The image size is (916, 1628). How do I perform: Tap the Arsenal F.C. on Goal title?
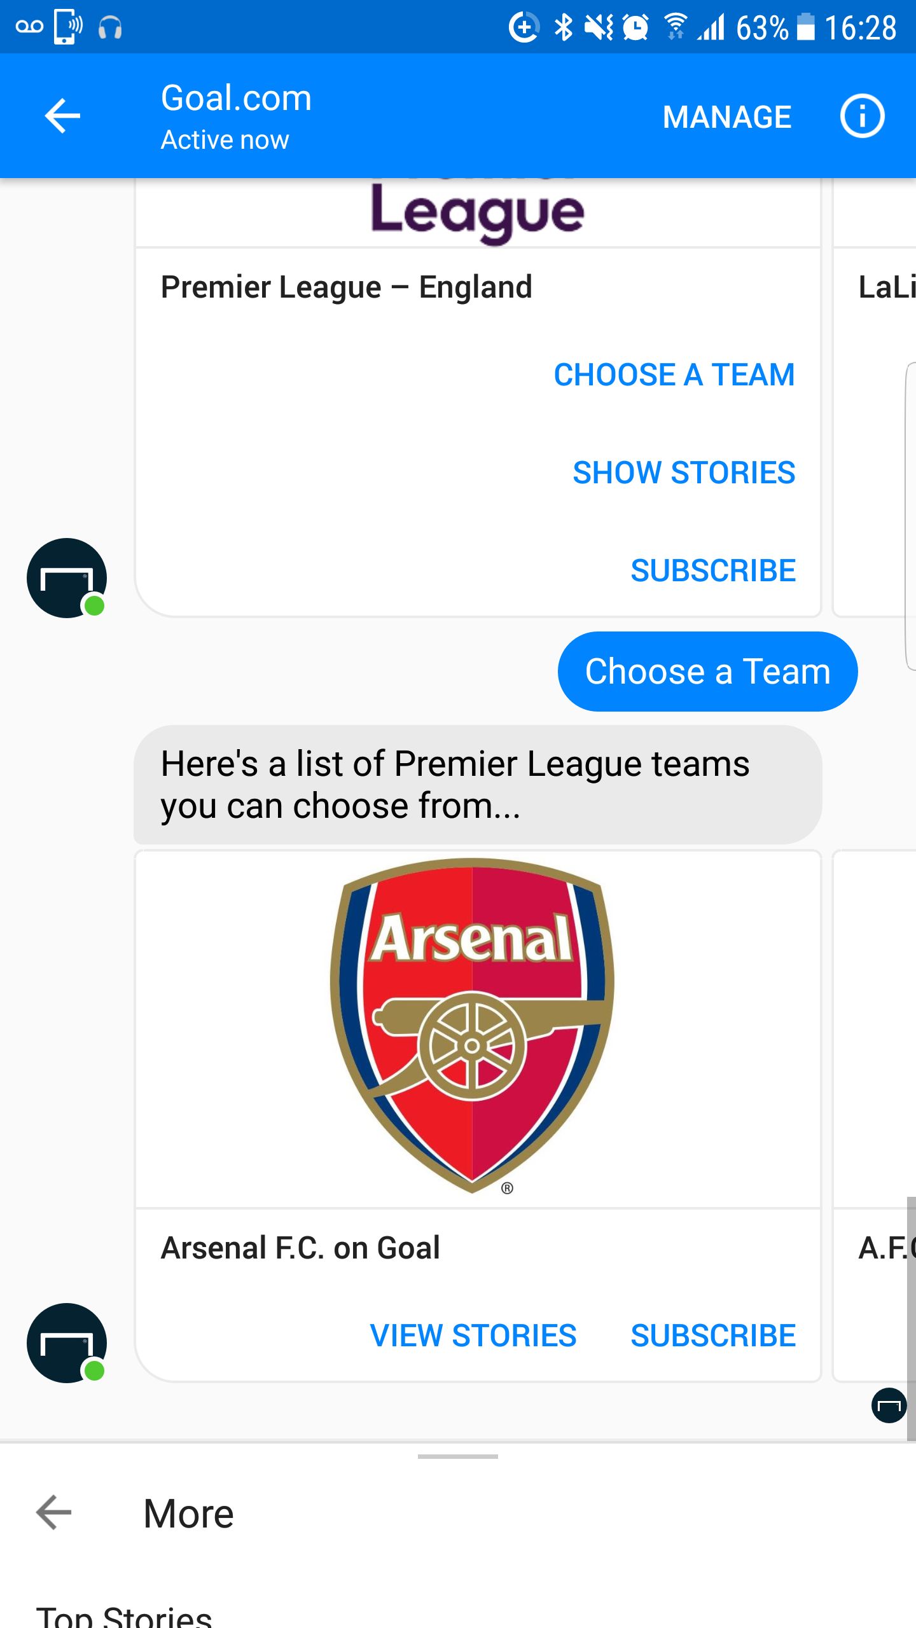click(x=299, y=1246)
